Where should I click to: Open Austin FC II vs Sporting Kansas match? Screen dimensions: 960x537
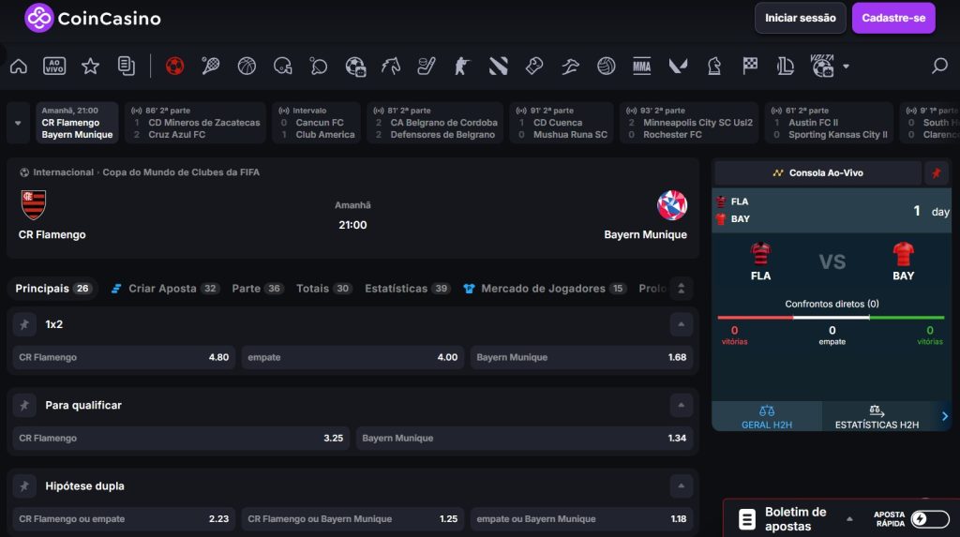click(829, 123)
